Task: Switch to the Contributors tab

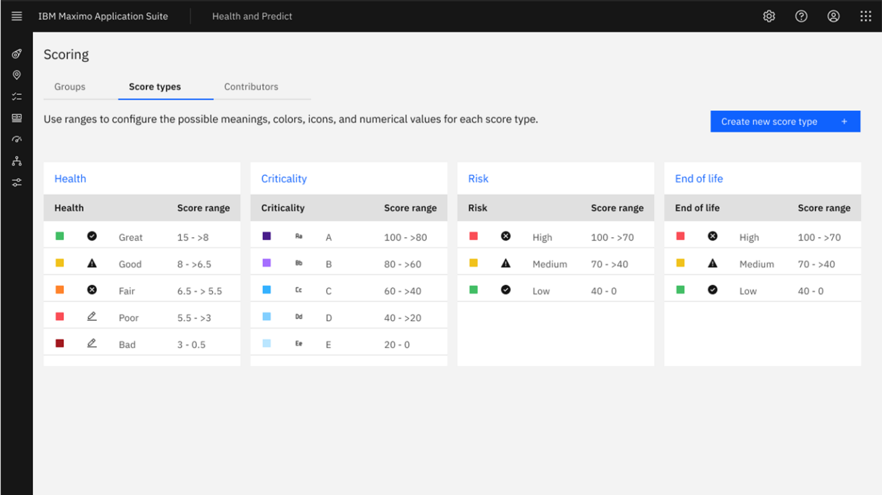Action: [x=251, y=87]
